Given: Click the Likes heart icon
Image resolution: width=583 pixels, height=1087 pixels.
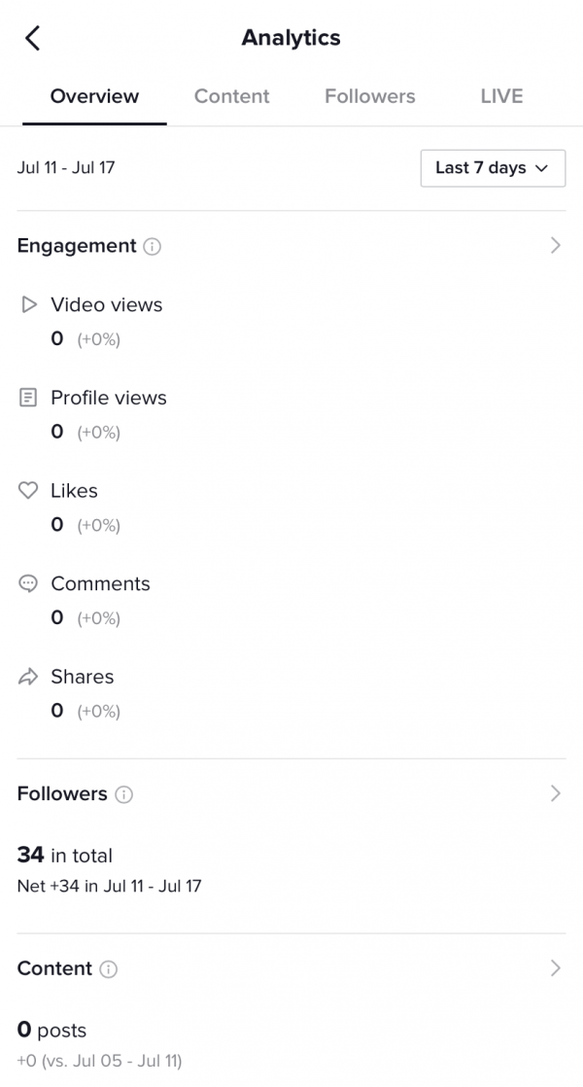Looking at the screenshot, I should 28,490.
